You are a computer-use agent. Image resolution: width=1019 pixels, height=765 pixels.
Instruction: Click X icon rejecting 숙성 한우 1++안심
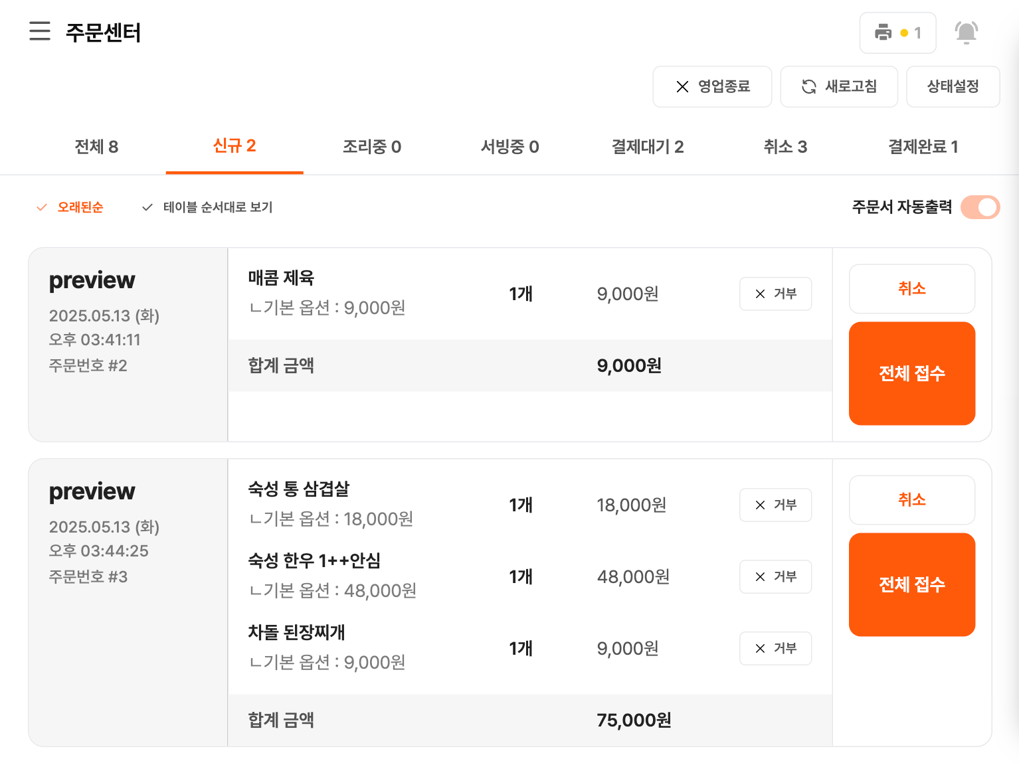pyautogui.click(x=760, y=576)
